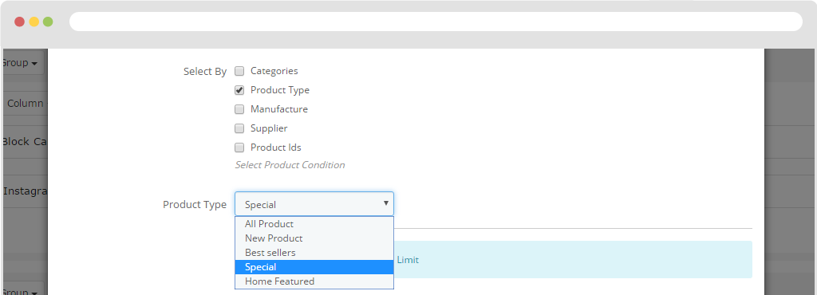Choose Home Featured option
Screen dimensions: 817x295
click(314, 281)
